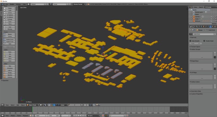Add a Camera object from the tool shelf

(9, 77)
